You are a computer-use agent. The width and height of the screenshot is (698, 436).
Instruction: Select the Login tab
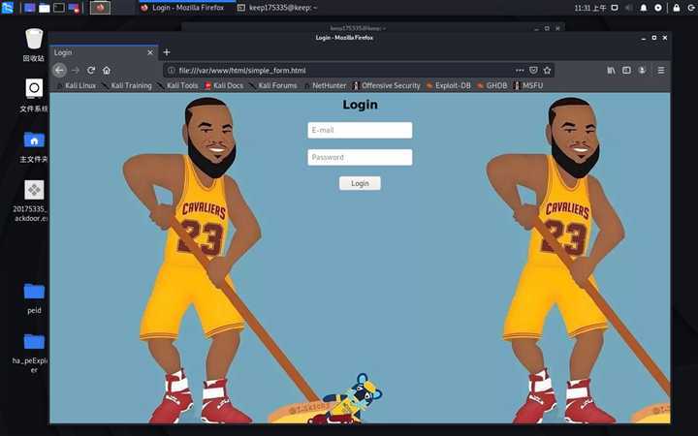(x=104, y=52)
